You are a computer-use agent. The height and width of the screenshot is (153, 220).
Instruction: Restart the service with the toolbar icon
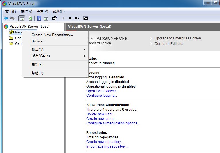(x=77, y=18)
